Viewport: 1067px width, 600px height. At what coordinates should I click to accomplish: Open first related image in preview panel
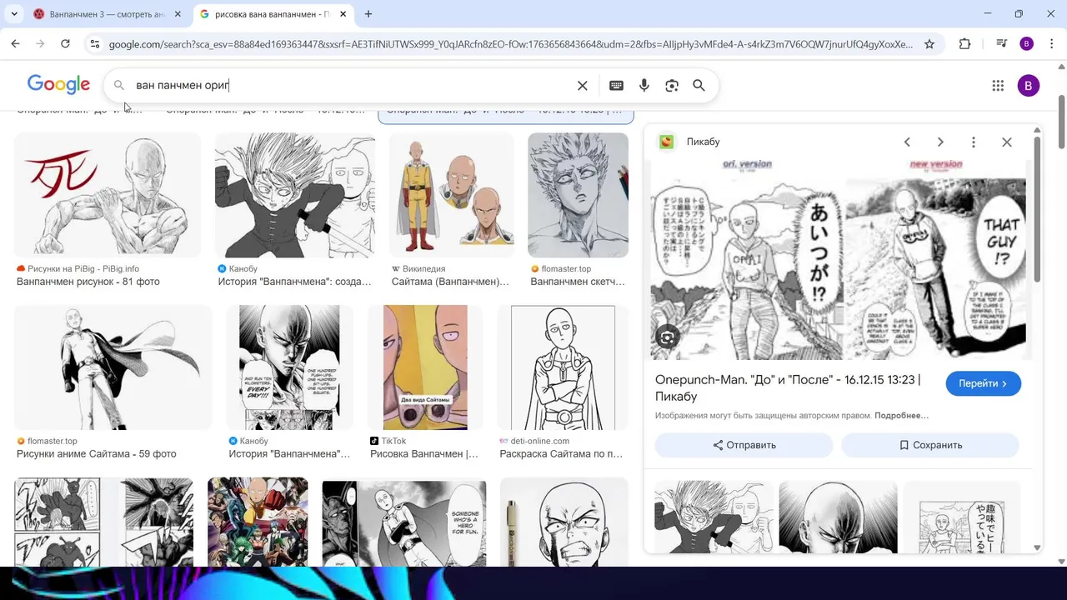pyautogui.click(x=714, y=517)
